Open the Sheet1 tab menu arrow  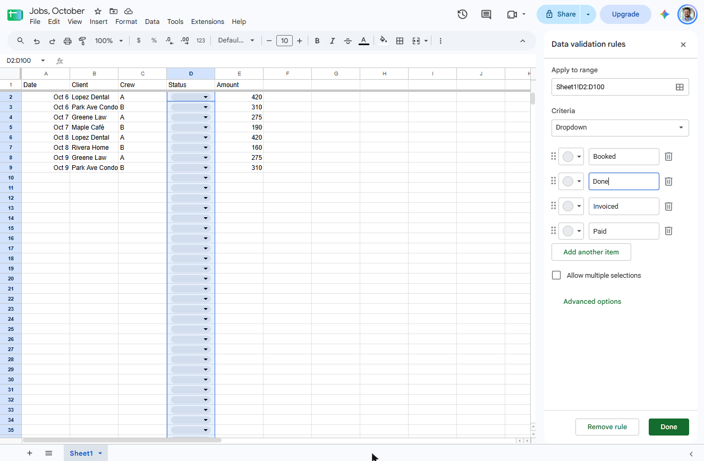[100, 453]
